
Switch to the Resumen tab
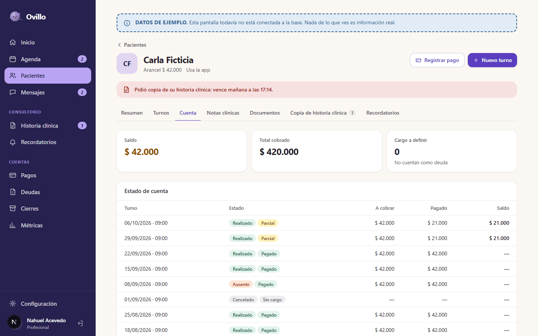pyautogui.click(x=132, y=113)
